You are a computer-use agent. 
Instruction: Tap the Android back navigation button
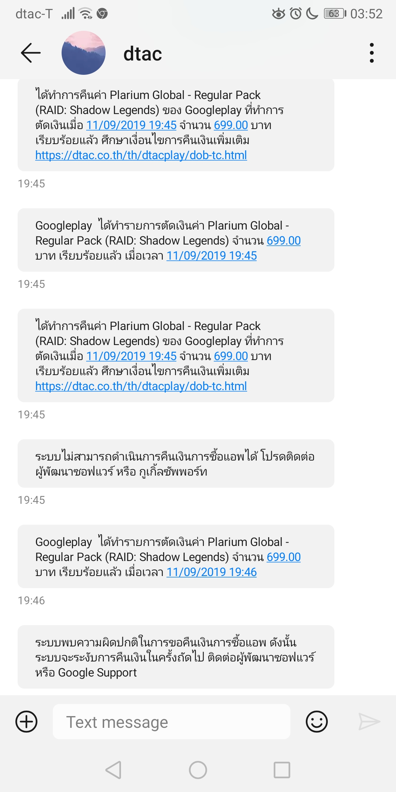113,770
